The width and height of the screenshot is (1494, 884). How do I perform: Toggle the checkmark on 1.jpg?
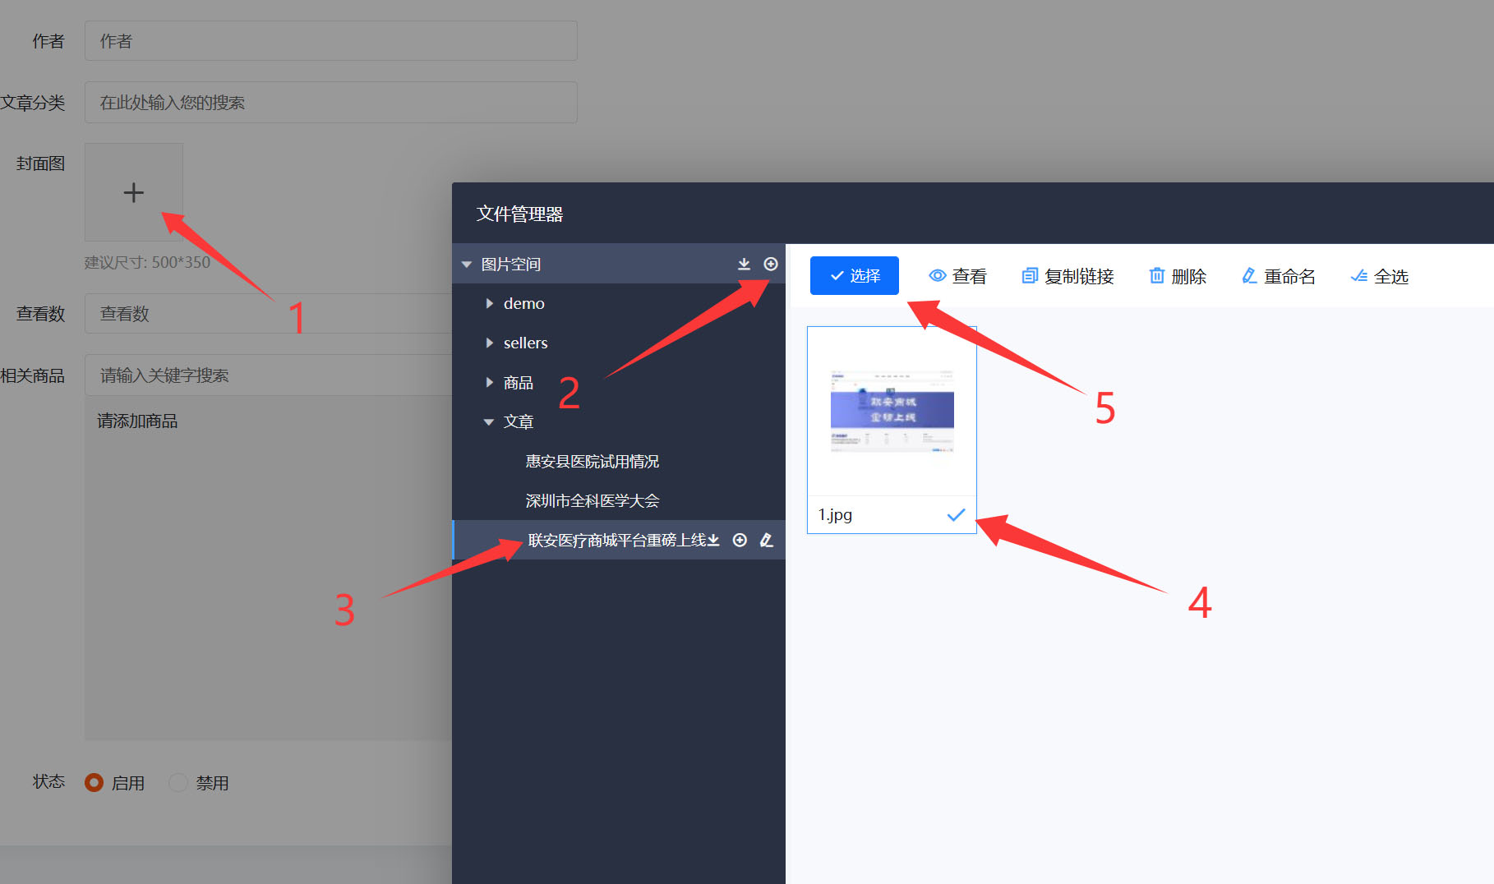click(x=956, y=515)
